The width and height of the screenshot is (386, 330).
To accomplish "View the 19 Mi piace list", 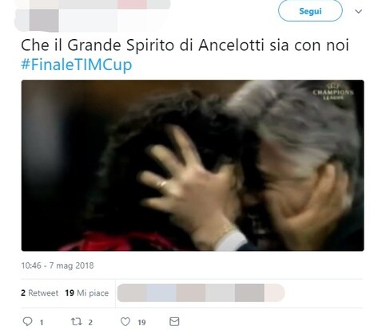I will point(87,293).
